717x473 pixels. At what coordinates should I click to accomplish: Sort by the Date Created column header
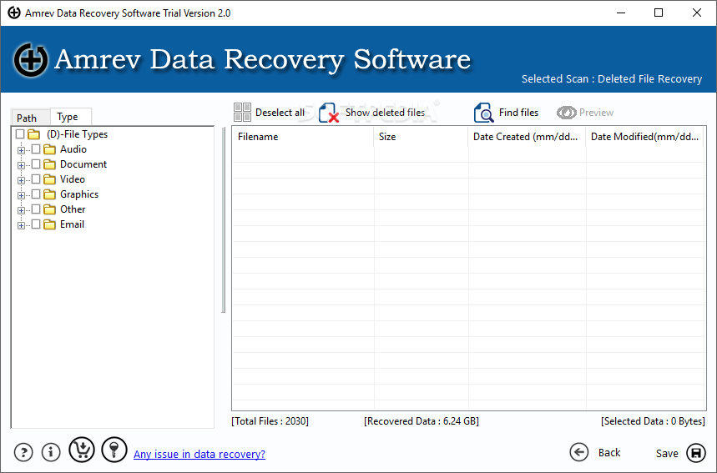[x=527, y=137]
